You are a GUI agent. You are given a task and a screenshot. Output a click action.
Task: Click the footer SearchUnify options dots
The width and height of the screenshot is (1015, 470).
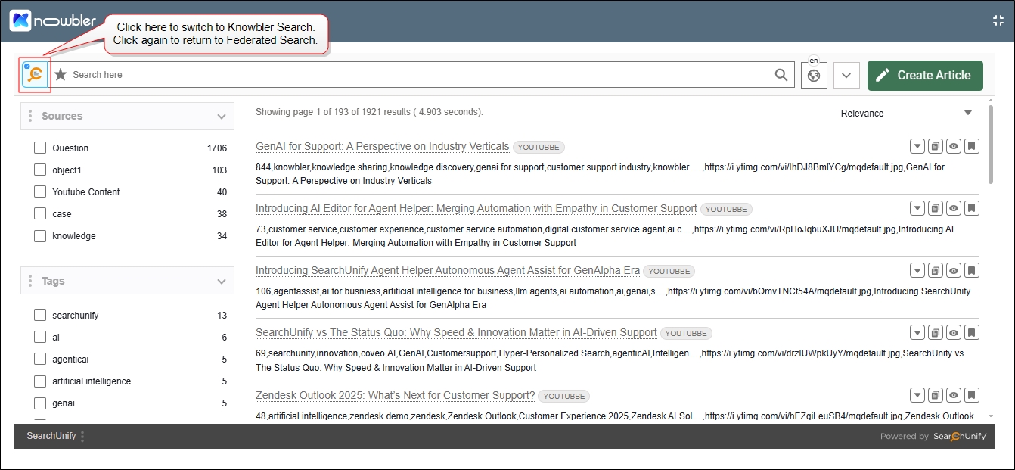pyautogui.click(x=82, y=436)
